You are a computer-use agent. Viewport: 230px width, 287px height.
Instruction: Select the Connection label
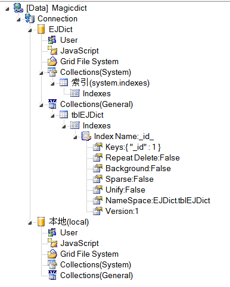coord(57,19)
